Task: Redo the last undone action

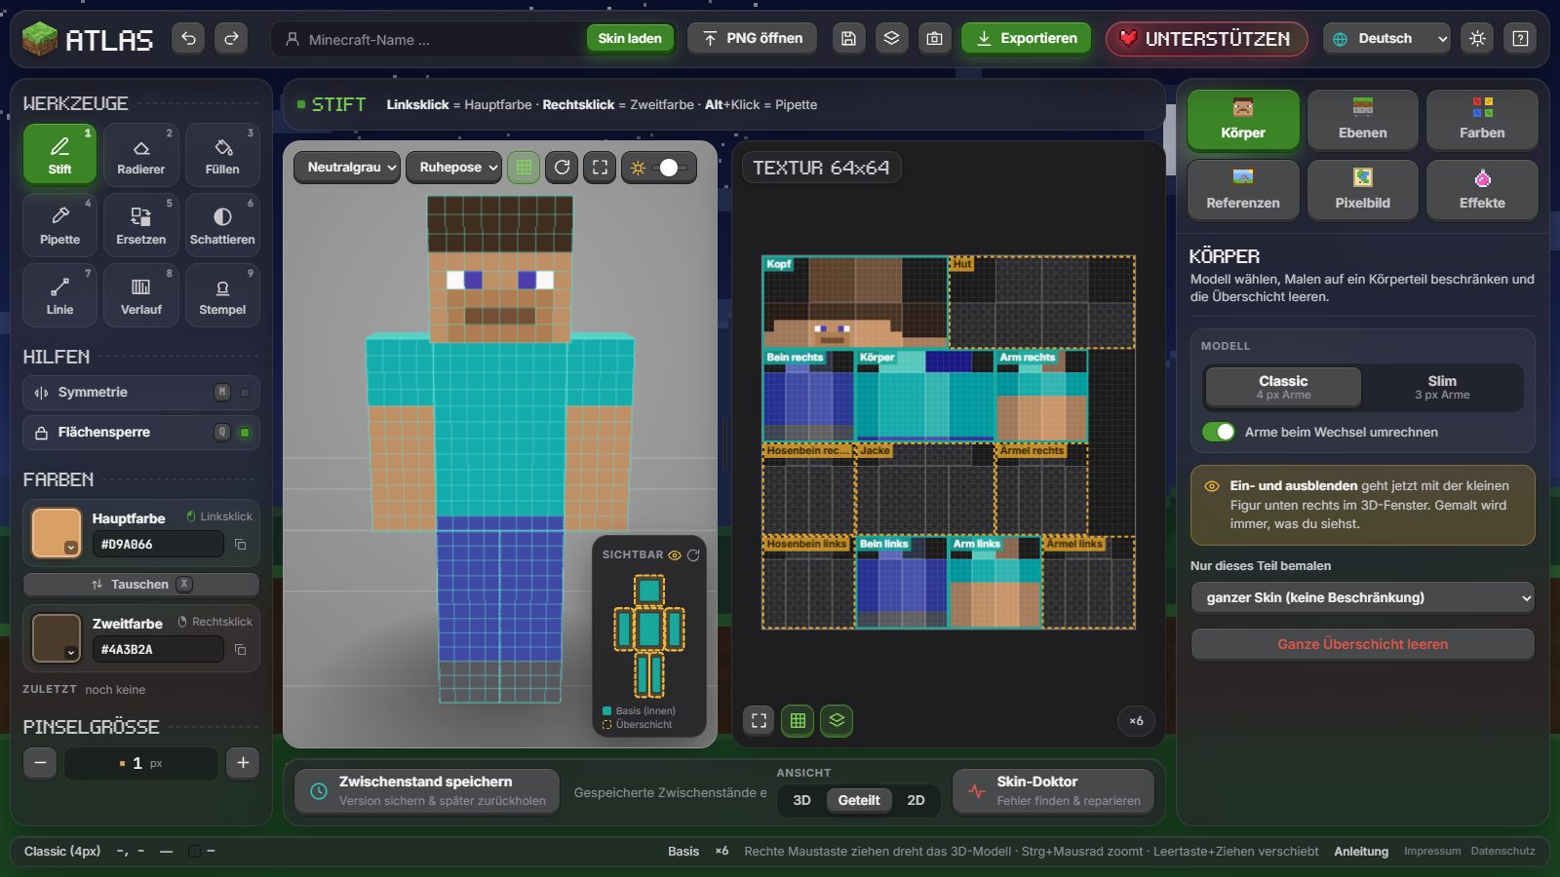Action: (x=231, y=39)
